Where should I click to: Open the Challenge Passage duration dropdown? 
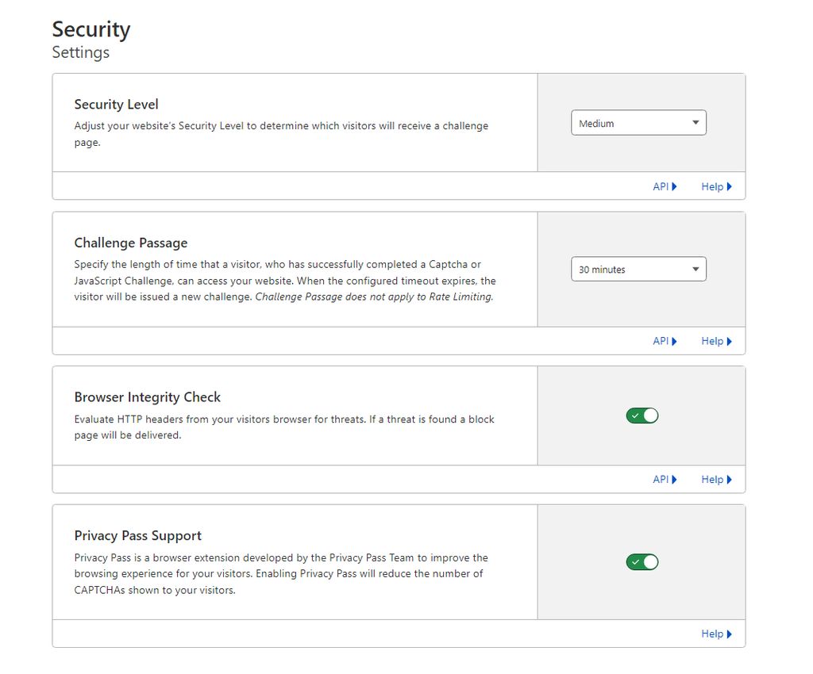(638, 269)
